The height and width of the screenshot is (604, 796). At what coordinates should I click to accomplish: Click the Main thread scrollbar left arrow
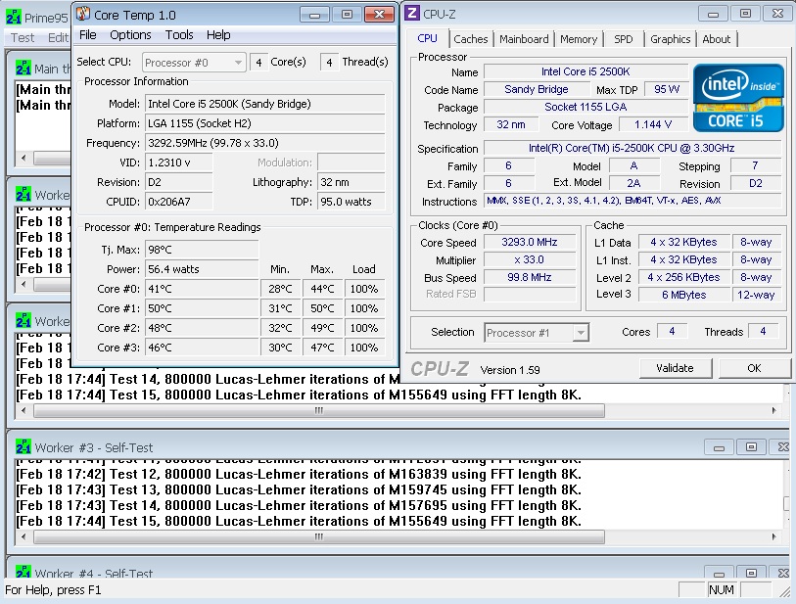23,158
